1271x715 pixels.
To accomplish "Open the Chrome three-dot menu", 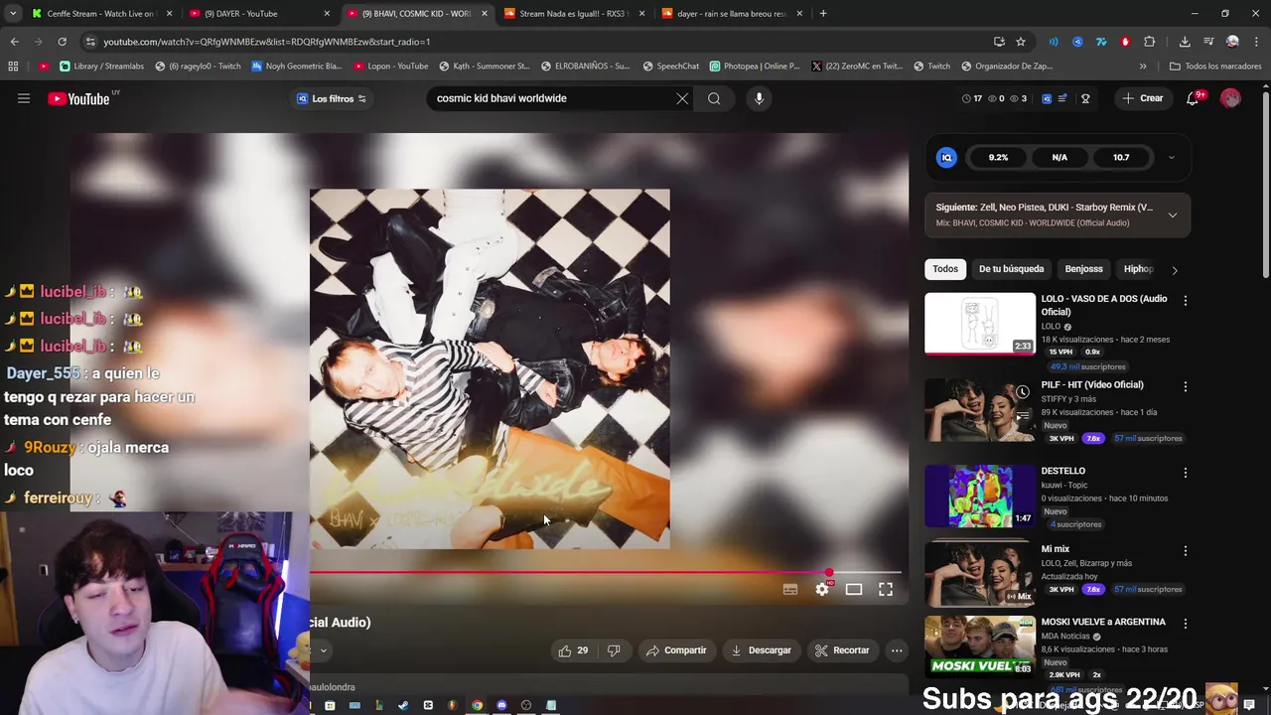I will pyautogui.click(x=1256, y=42).
